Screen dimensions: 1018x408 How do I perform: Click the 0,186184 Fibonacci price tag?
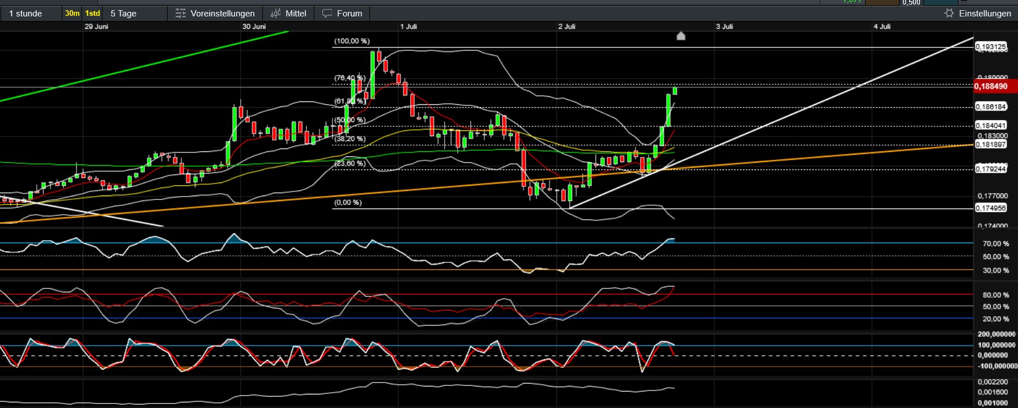point(990,107)
